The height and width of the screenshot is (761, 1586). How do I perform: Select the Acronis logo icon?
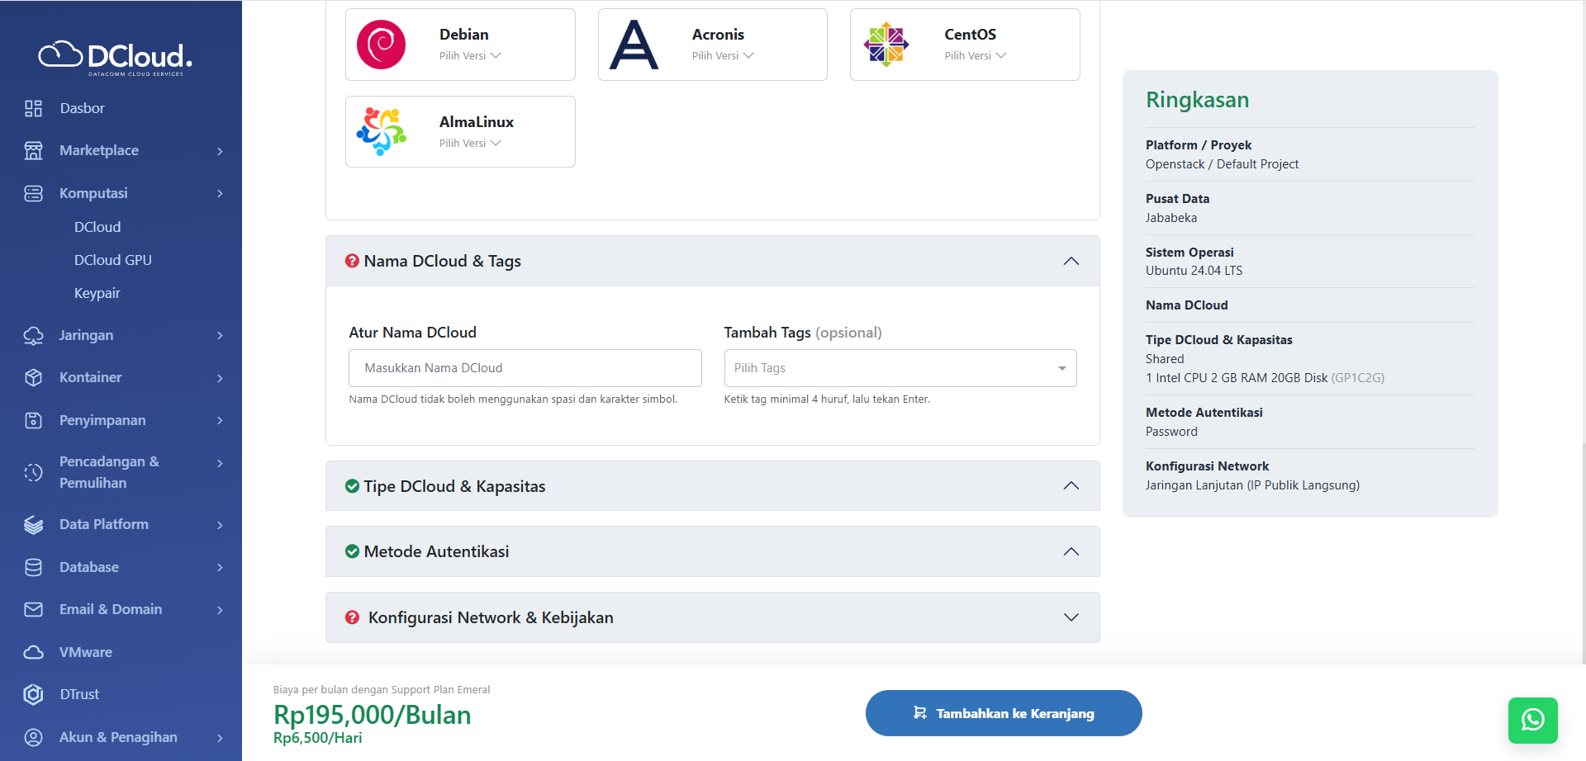[634, 45]
